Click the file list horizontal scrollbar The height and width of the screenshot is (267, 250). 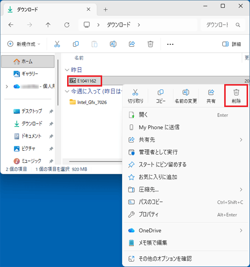pos(95,161)
